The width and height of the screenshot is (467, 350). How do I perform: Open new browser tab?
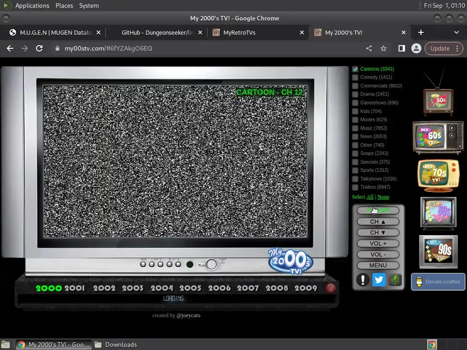coord(421,32)
